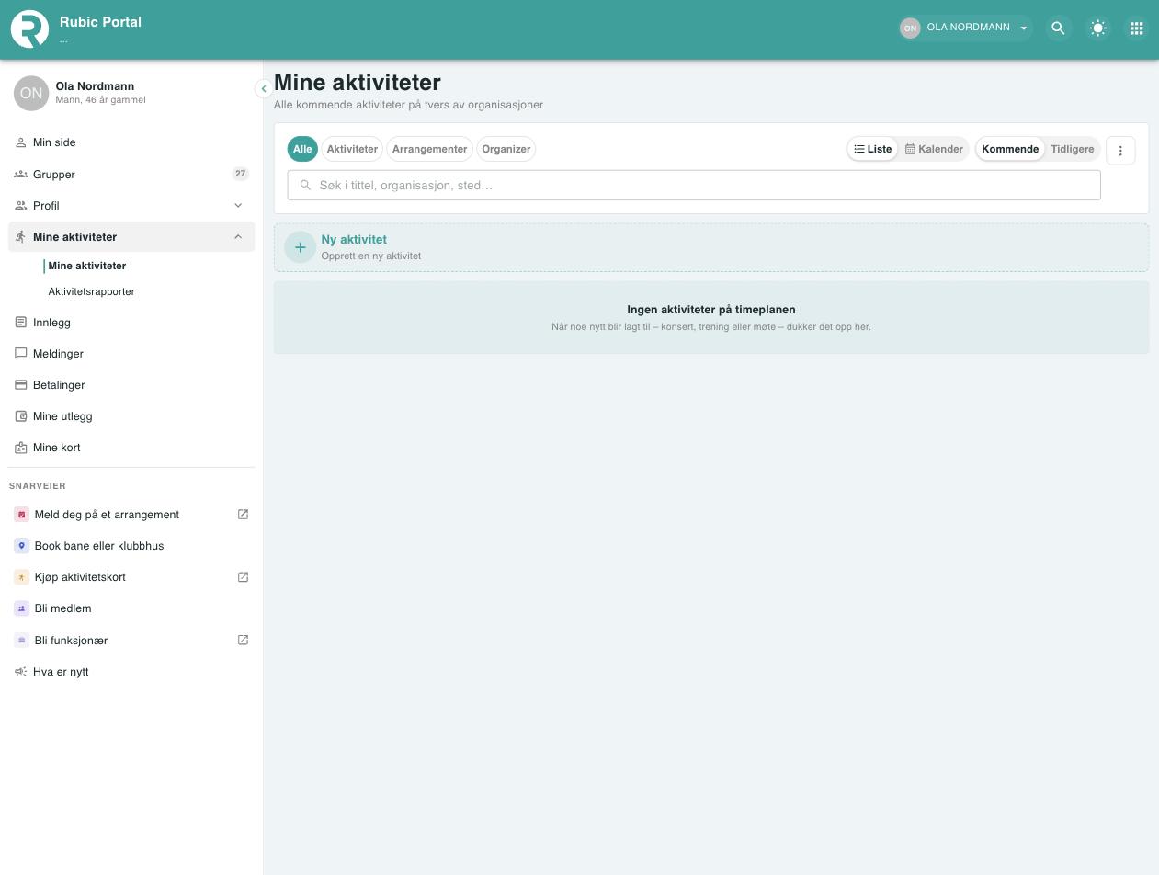
Task: Click the Profil icon
Action: (x=21, y=205)
